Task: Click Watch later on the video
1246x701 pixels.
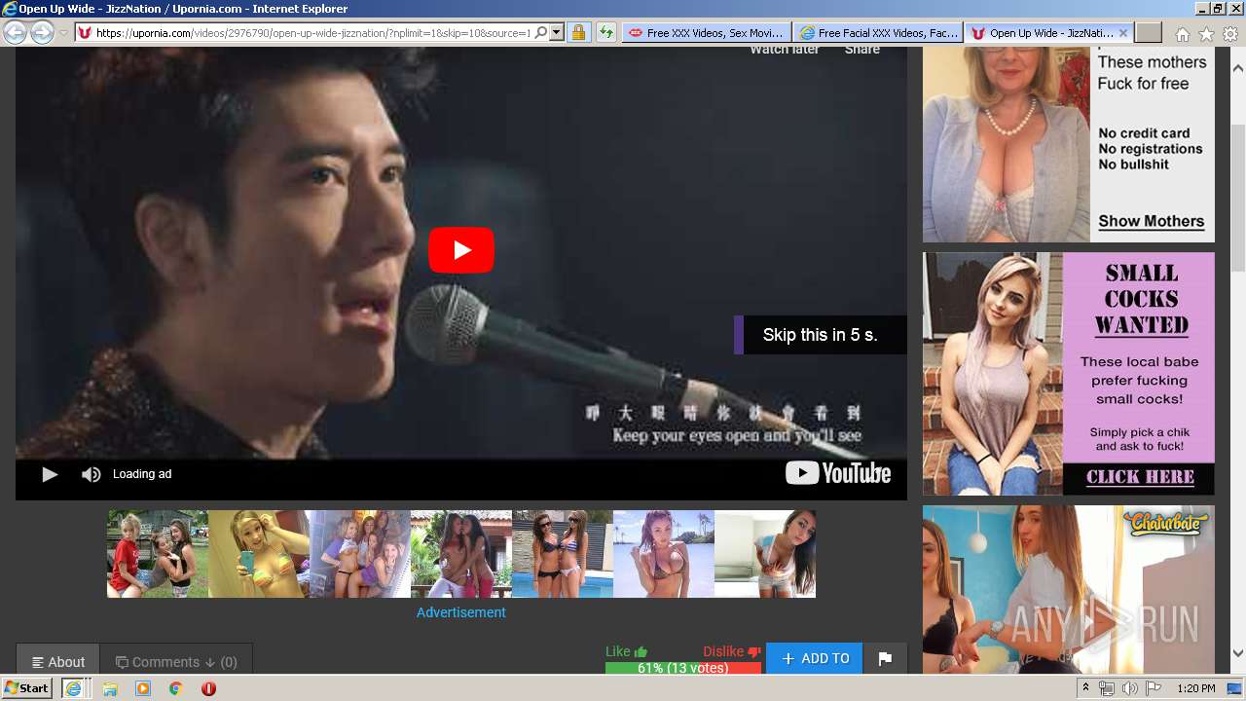Action: (x=785, y=50)
